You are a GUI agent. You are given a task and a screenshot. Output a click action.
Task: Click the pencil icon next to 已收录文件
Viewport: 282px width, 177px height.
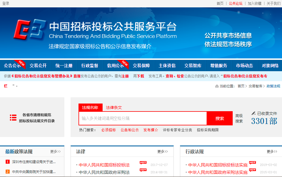click(x=254, y=113)
